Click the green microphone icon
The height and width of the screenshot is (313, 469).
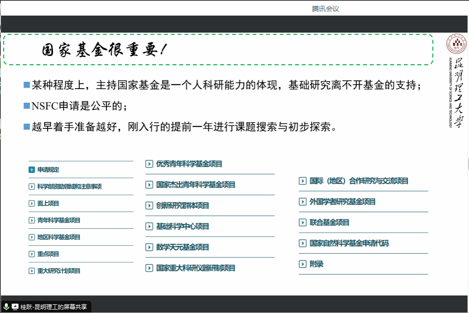coord(6,307)
